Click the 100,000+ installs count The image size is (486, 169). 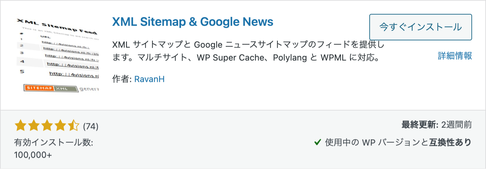click(x=33, y=155)
